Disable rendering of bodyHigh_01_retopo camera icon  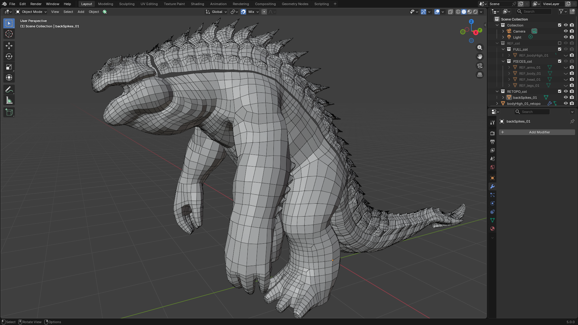(572, 104)
